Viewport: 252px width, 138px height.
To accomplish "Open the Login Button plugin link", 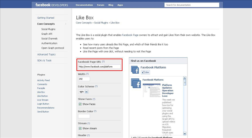I will click(43, 104).
